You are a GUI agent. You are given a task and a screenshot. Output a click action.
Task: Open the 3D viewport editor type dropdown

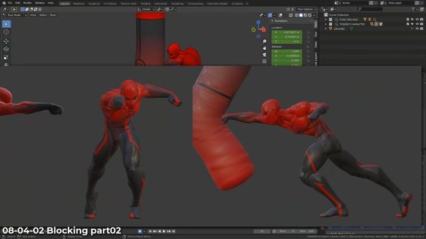tap(5, 9)
